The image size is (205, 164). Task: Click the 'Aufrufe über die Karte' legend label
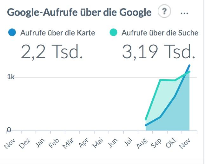click(x=57, y=33)
